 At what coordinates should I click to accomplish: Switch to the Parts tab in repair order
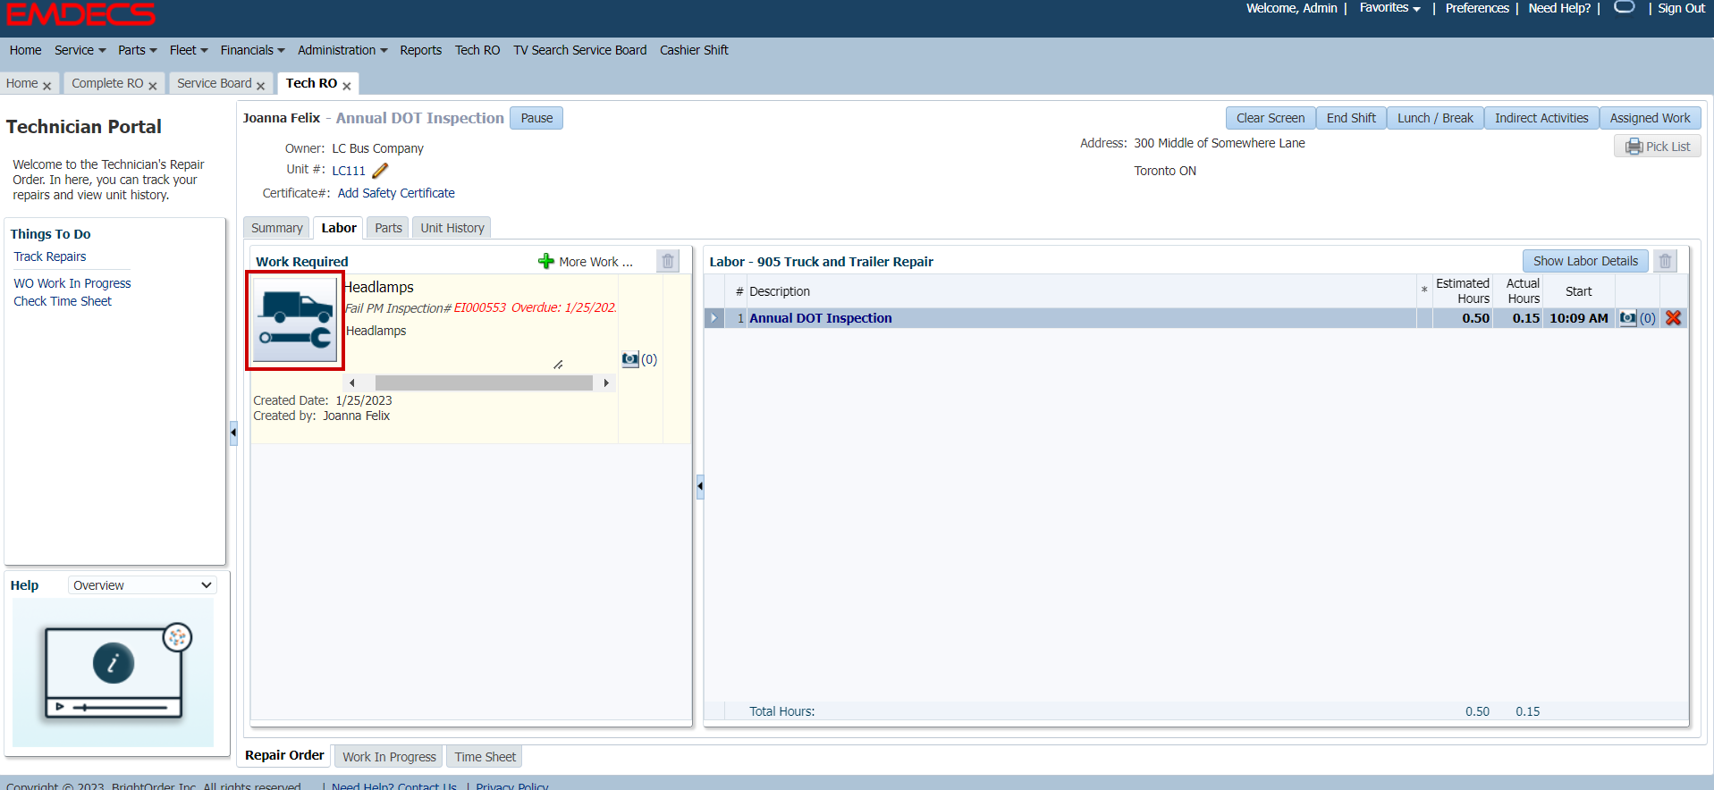click(388, 228)
